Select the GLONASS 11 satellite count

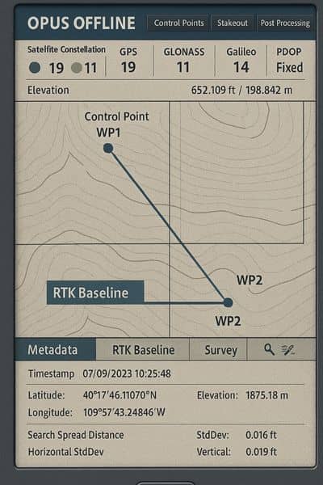(x=184, y=61)
